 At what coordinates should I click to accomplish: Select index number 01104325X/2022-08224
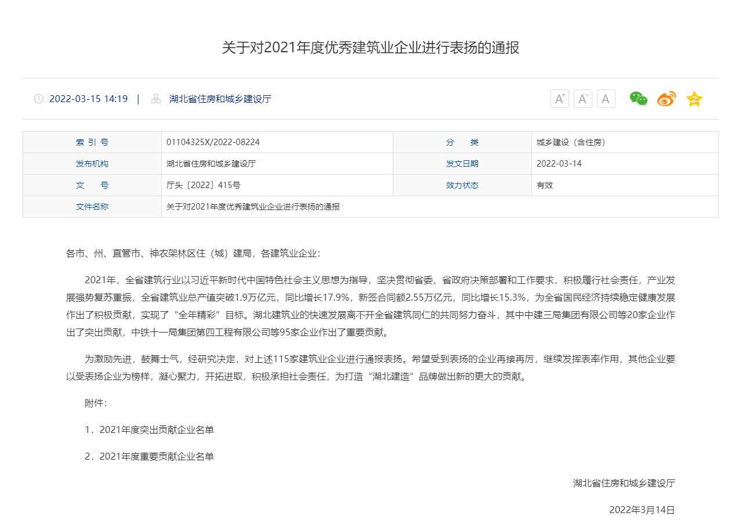click(213, 142)
